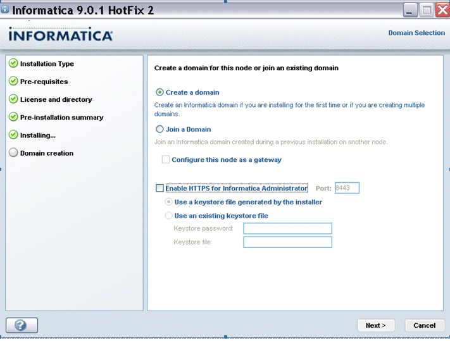Minimize the Informatica installer window

click(410, 10)
